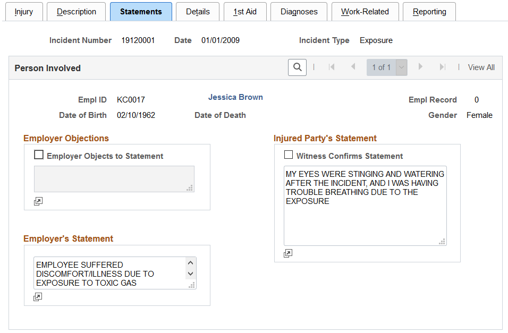This screenshot has height=333, width=508.
Task: Open Employer's Statement in popout window
Action: tap(38, 297)
